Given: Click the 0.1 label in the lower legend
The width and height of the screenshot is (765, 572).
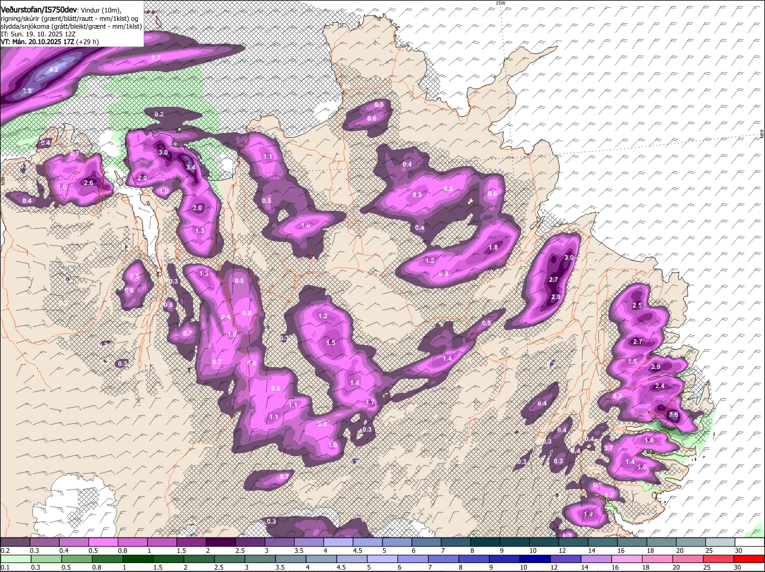Looking at the screenshot, I should 5,567.
